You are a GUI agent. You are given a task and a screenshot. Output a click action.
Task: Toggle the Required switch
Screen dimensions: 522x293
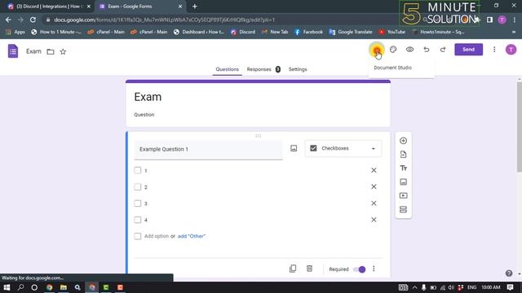pyautogui.click(x=359, y=269)
